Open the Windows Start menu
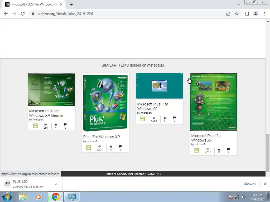 pyautogui.click(x=7, y=197)
